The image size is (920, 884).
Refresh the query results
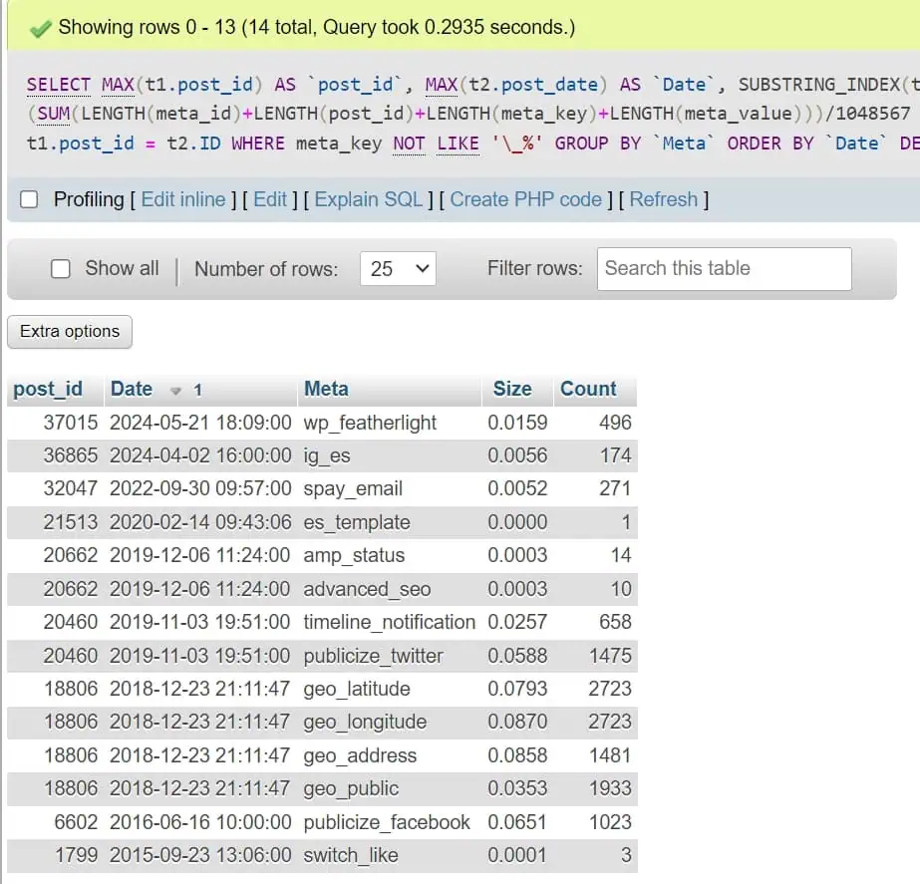(x=663, y=199)
